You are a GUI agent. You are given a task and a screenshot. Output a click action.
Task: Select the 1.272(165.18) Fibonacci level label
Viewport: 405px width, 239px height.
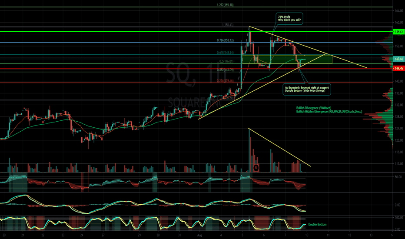tap(225, 5)
